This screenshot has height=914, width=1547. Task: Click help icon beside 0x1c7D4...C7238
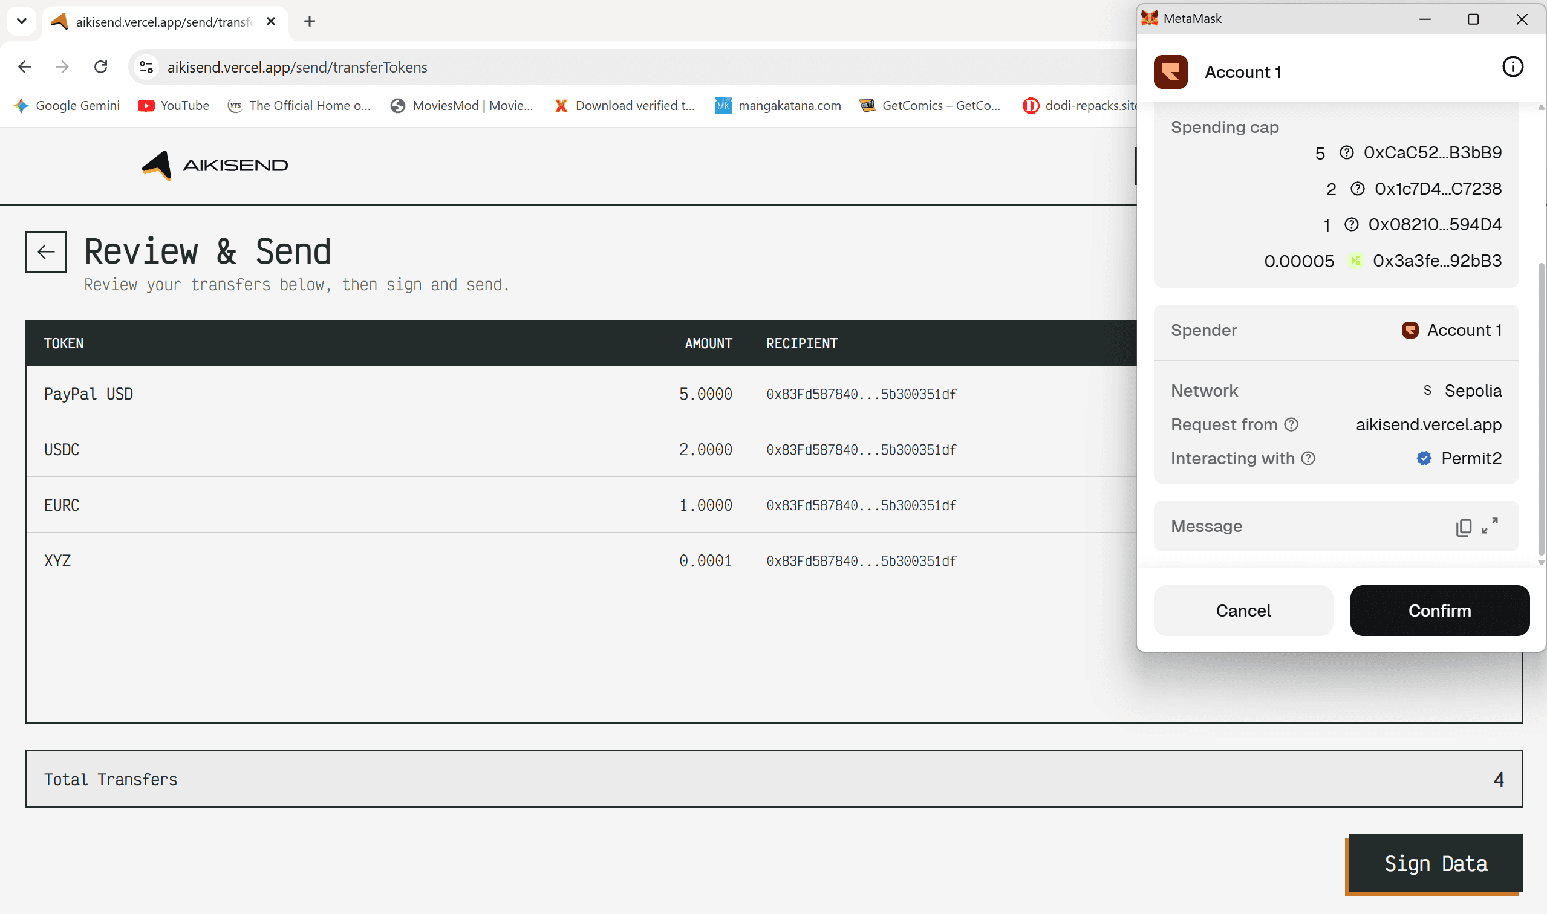1356,189
